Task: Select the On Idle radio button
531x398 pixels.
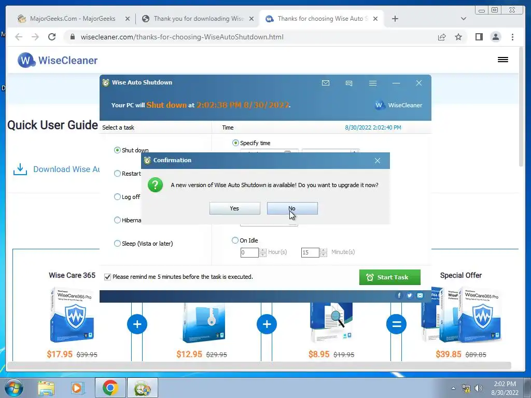Action: 235,240
